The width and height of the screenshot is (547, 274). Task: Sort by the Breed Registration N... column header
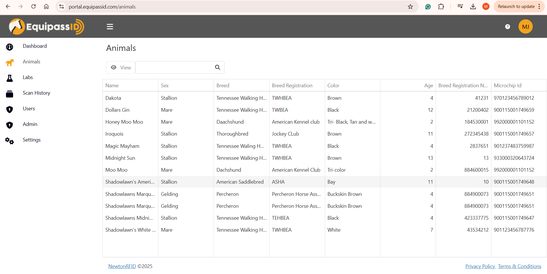[464, 86]
